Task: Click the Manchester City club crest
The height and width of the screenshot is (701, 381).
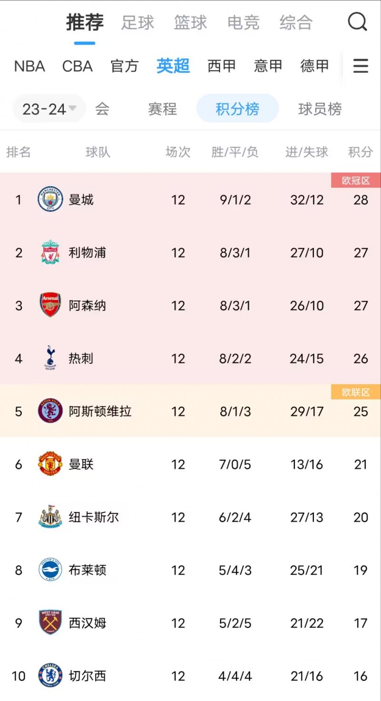Action: click(x=50, y=200)
